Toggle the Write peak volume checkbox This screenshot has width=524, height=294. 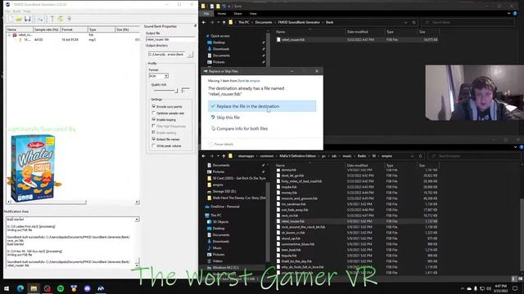(154, 145)
